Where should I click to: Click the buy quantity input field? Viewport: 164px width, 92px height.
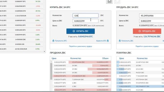(x=86, y=16)
